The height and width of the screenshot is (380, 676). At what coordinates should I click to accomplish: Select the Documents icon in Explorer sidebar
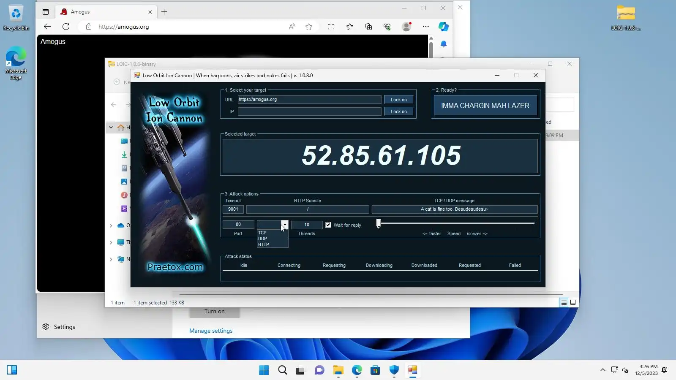point(124,168)
